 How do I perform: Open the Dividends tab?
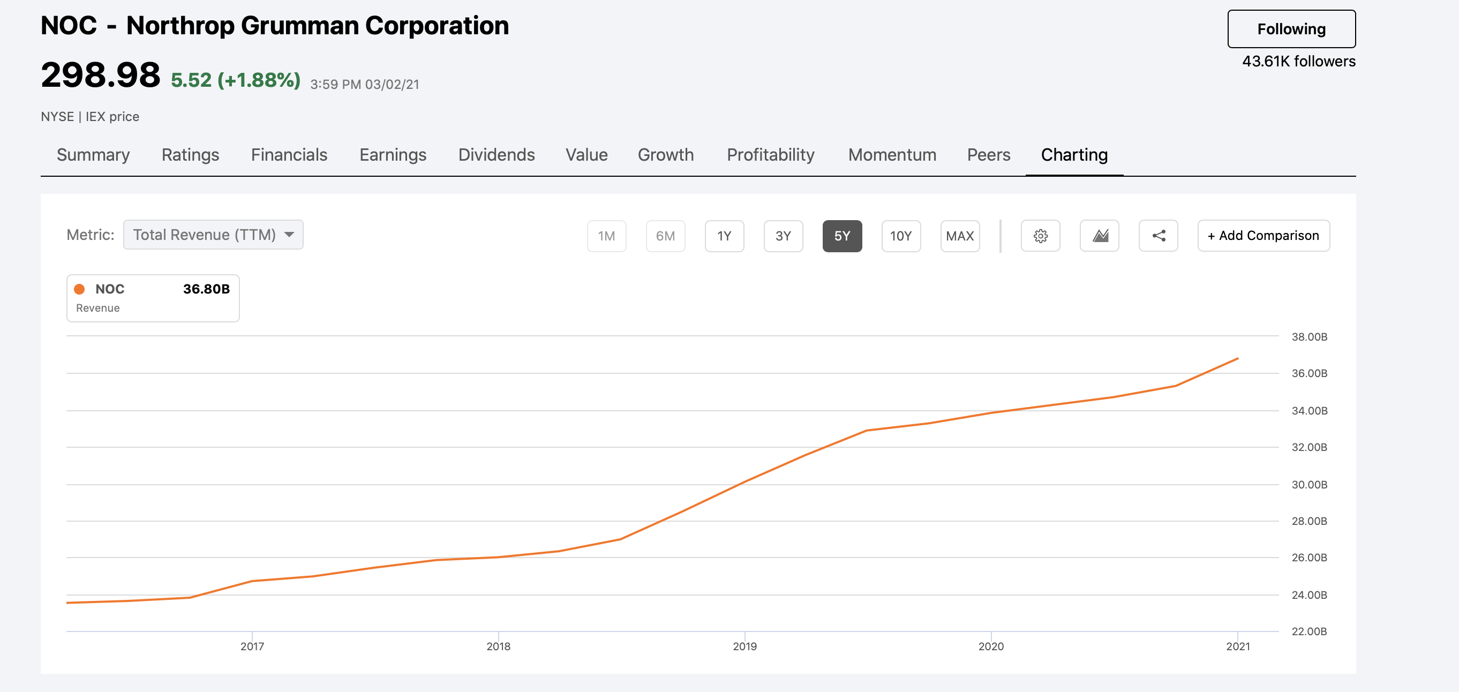click(x=496, y=155)
